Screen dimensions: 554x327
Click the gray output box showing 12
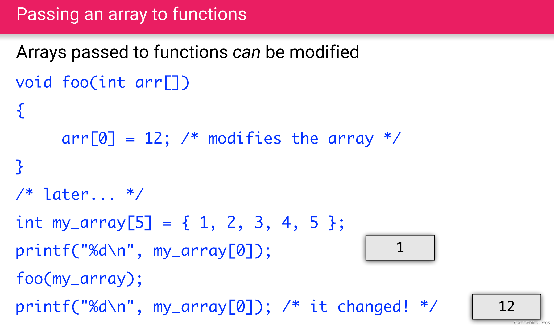point(506,306)
